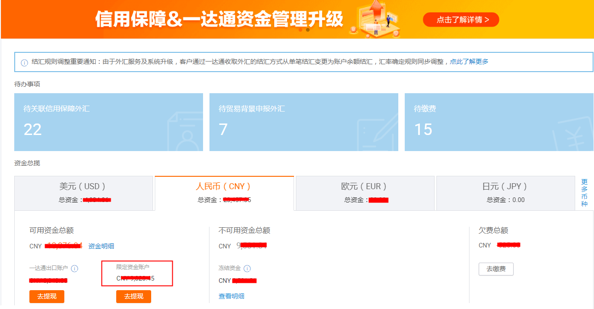Click the banner illustration graphic
This screenshot has width=594, height=309.
coord(378,20)
